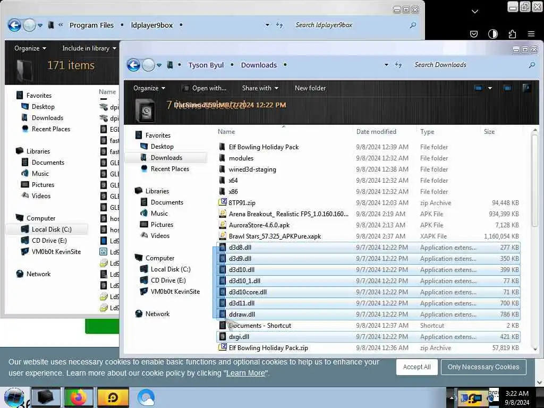Click the magnifier icon in Search ldplayer9box
This screenshot has width=544, height=408.
[x=412, y=25]
